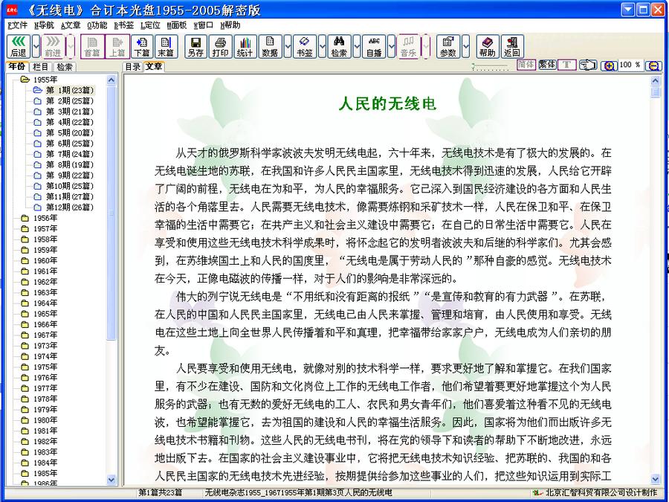Viewport: 669px width, 502px height.
Task: Open the B书签 menu
Action: [123, 25]
